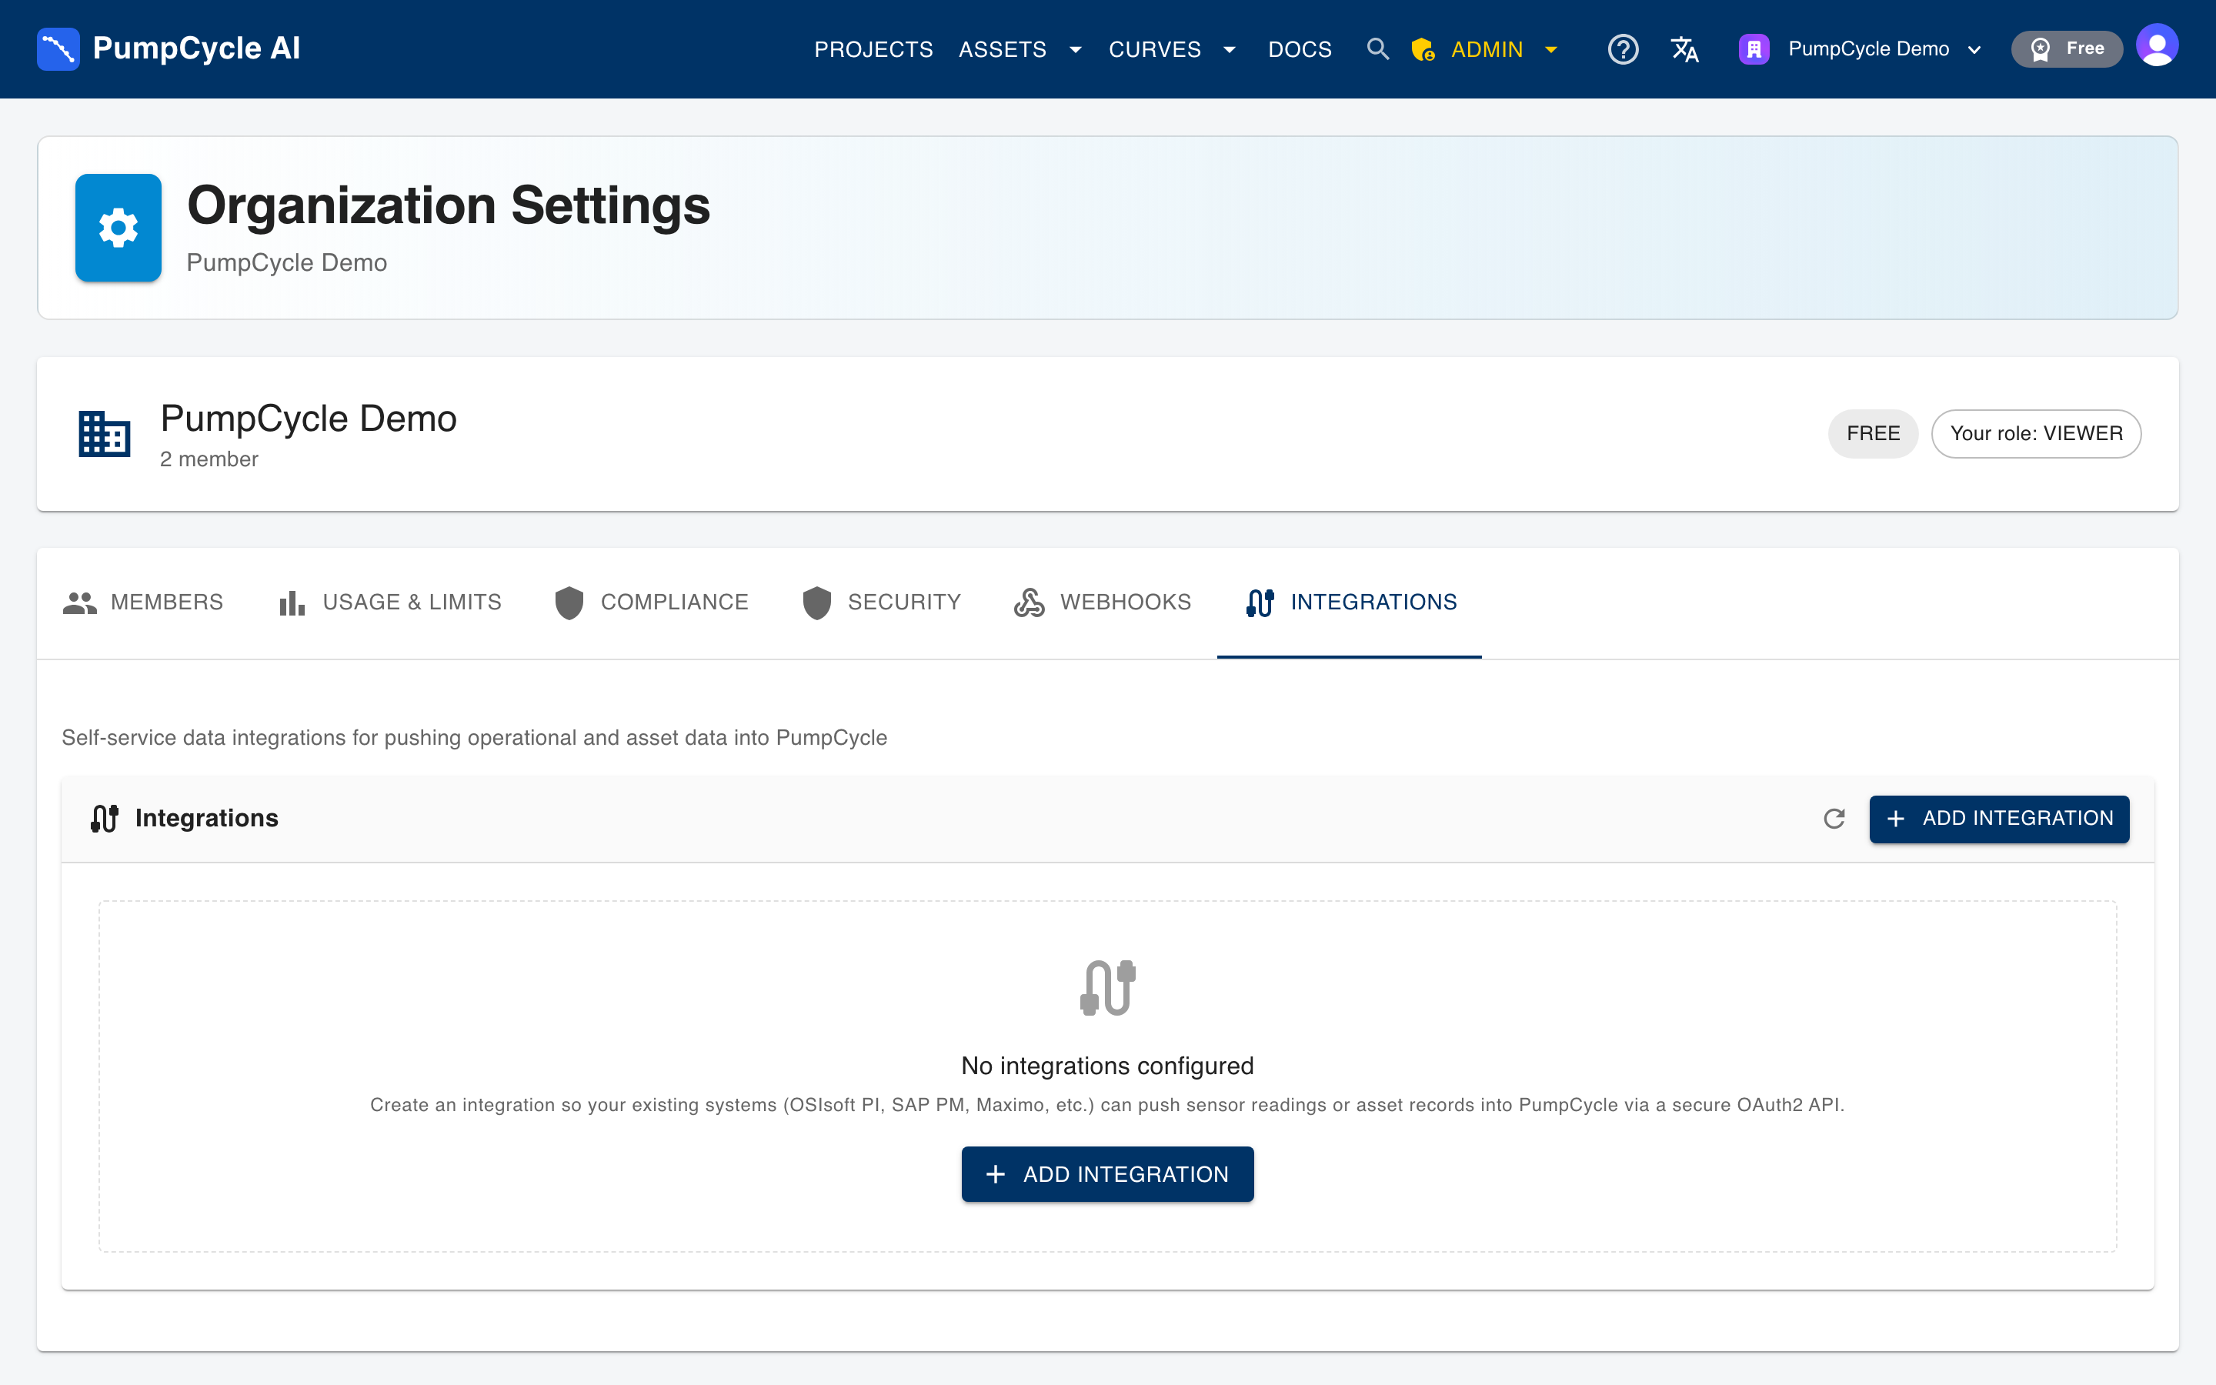Click the Members people icon
The height and width of the screenshot is (1385, 2216).
[80, 602]
